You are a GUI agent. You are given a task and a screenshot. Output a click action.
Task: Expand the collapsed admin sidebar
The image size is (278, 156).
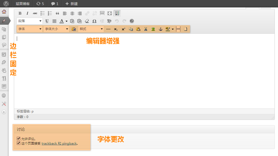4,112
